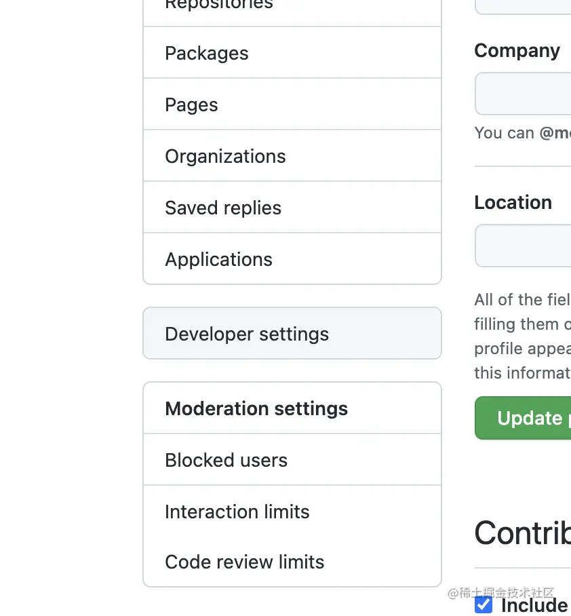Go to Packages in the sidebar
The width and height of the screenshot is (571, 616).
coord(207,53)
